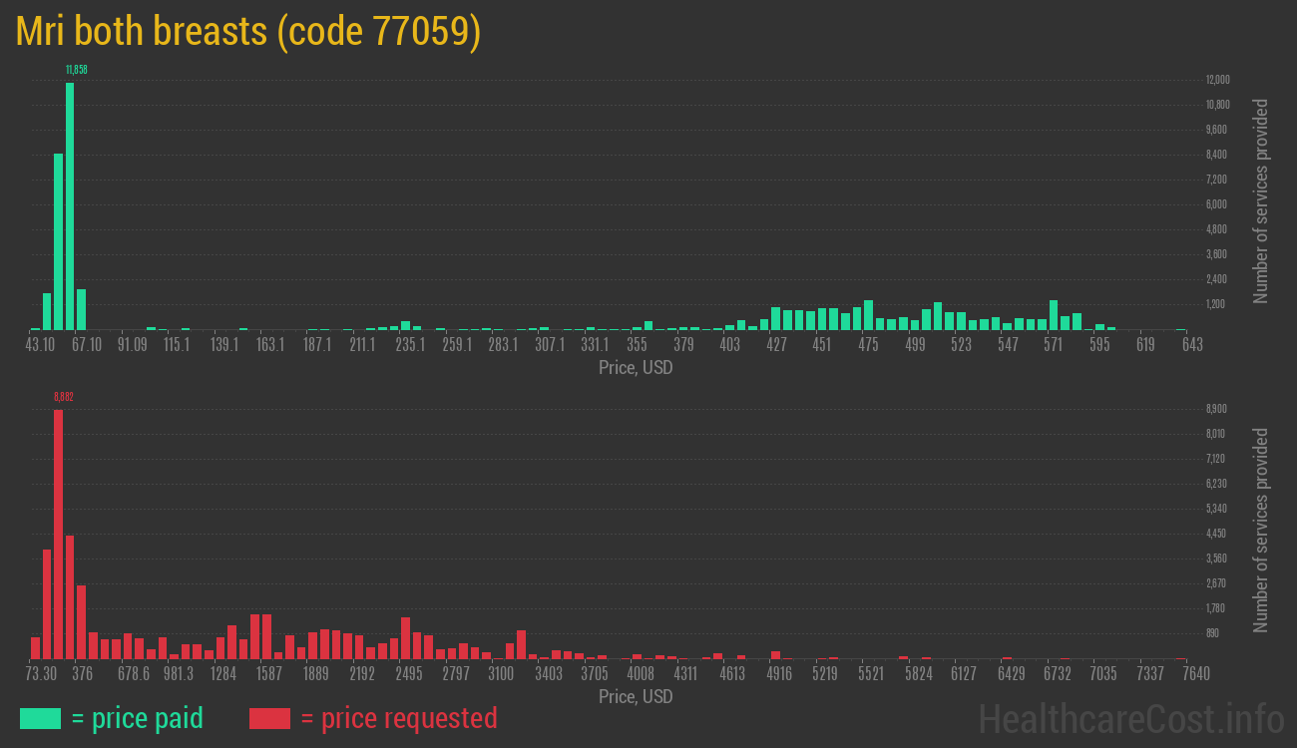Click the green bar above the 571 tick
Screen dimensions: 1297x748
pos(1054,315)
